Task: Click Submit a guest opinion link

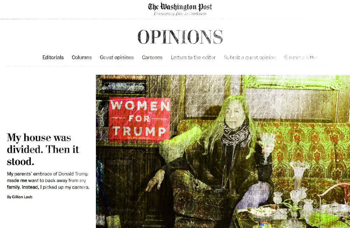Action: (x=250, y=57)
